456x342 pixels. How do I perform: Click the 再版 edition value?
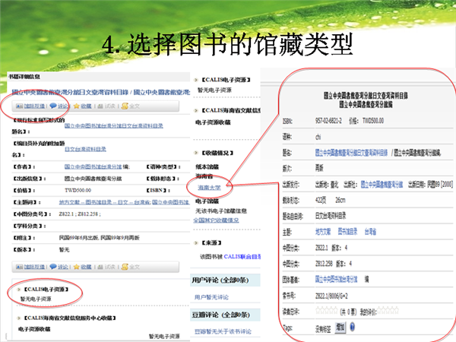click(319, 168)
